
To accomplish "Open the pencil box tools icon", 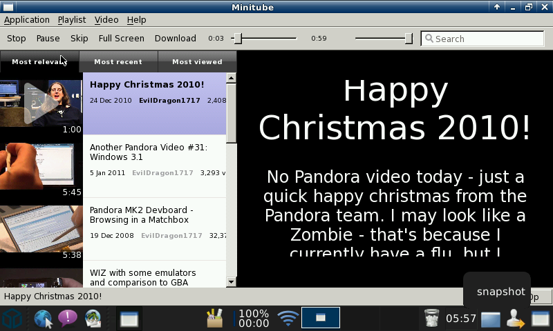I will point(214,318).
